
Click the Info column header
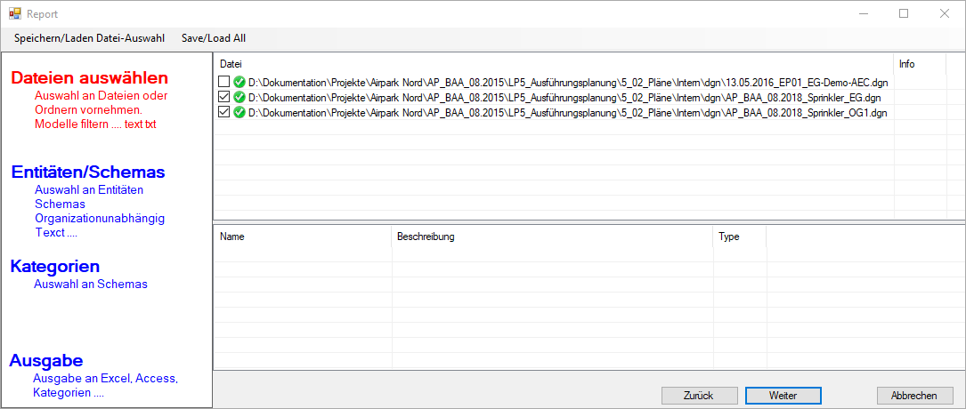920,64
